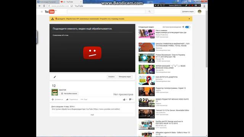Screen dimensions: 244x137
Task: Click the pencil edit video icon
Action: click(55, 77)
